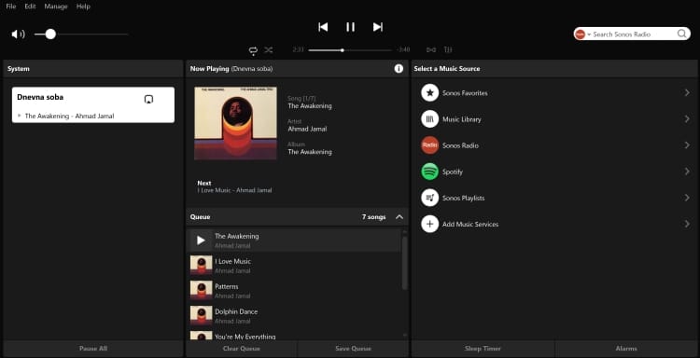Image resolution: width=700 pixels, height=358 pixels.
Task: Click the Sonos Favorites star icon
Action: (430, 93)
